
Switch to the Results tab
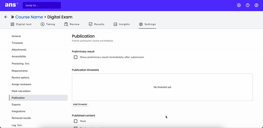point(96,24)
